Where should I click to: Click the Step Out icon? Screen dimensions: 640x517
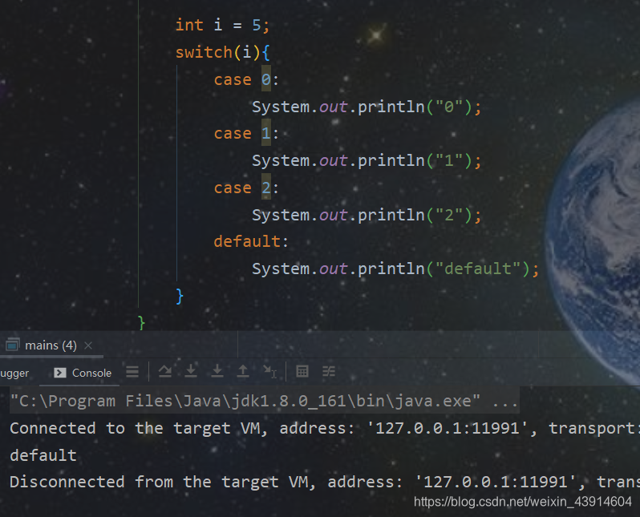click(x=243, y=371)
